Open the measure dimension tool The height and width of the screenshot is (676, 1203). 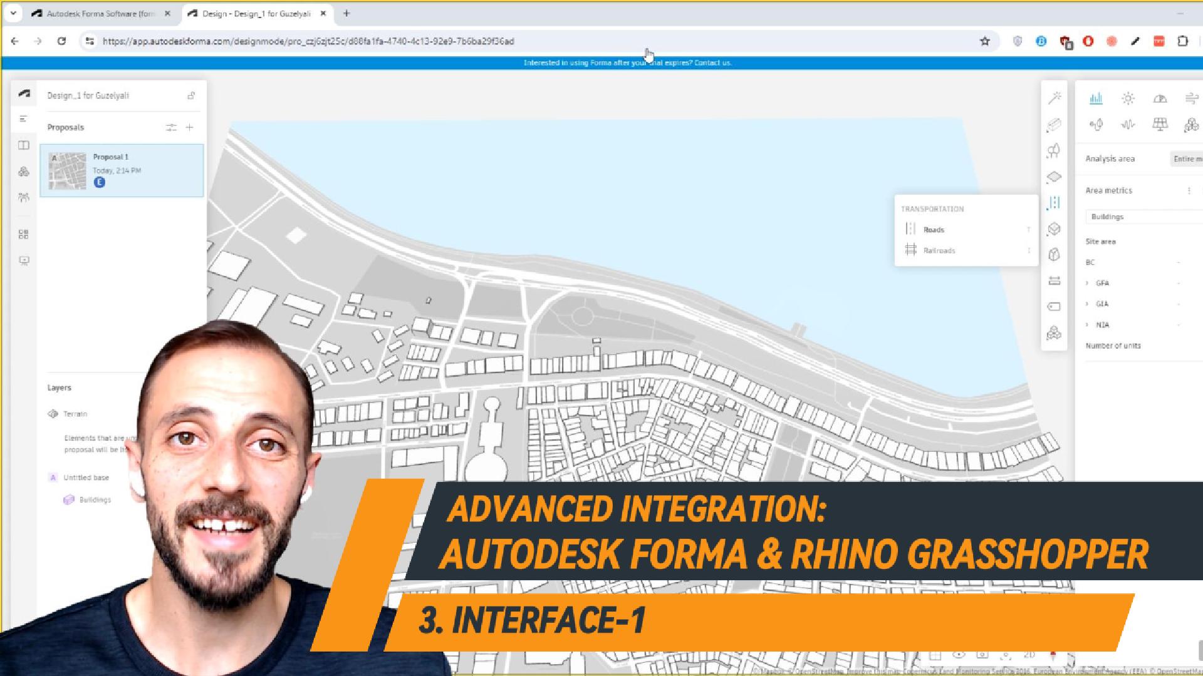coord(1054,281)
